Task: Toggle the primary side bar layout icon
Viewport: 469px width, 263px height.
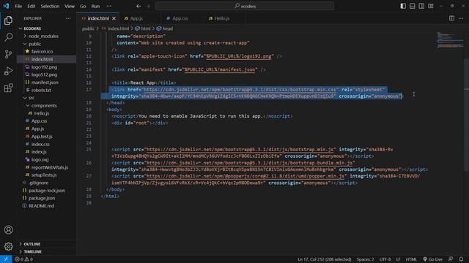Action: pyautogui.click(x=403, y=6)
